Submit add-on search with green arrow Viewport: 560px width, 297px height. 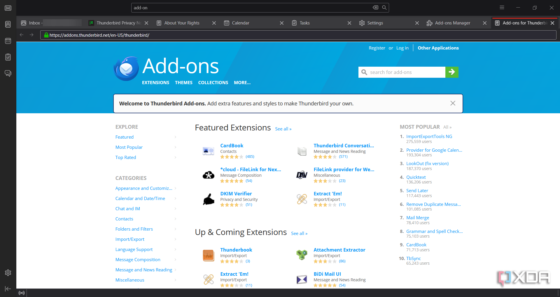(452, 72)
